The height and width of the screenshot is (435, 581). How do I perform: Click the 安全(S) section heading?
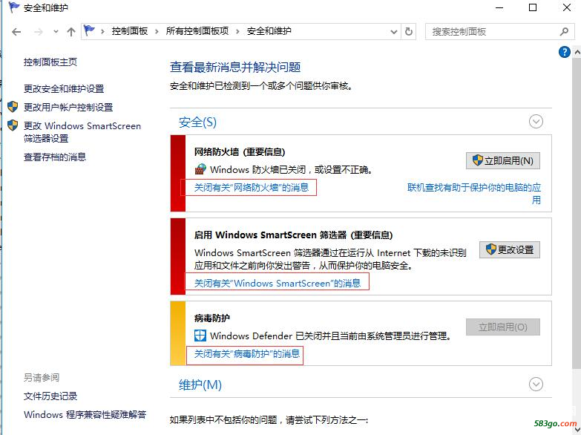click(197, 122)
